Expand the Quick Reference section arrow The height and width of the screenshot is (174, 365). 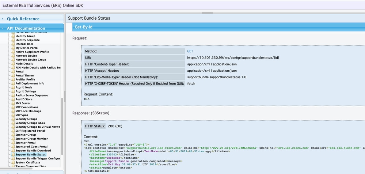pos(2,19)
